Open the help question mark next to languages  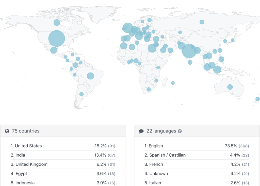tap(180, 131)
